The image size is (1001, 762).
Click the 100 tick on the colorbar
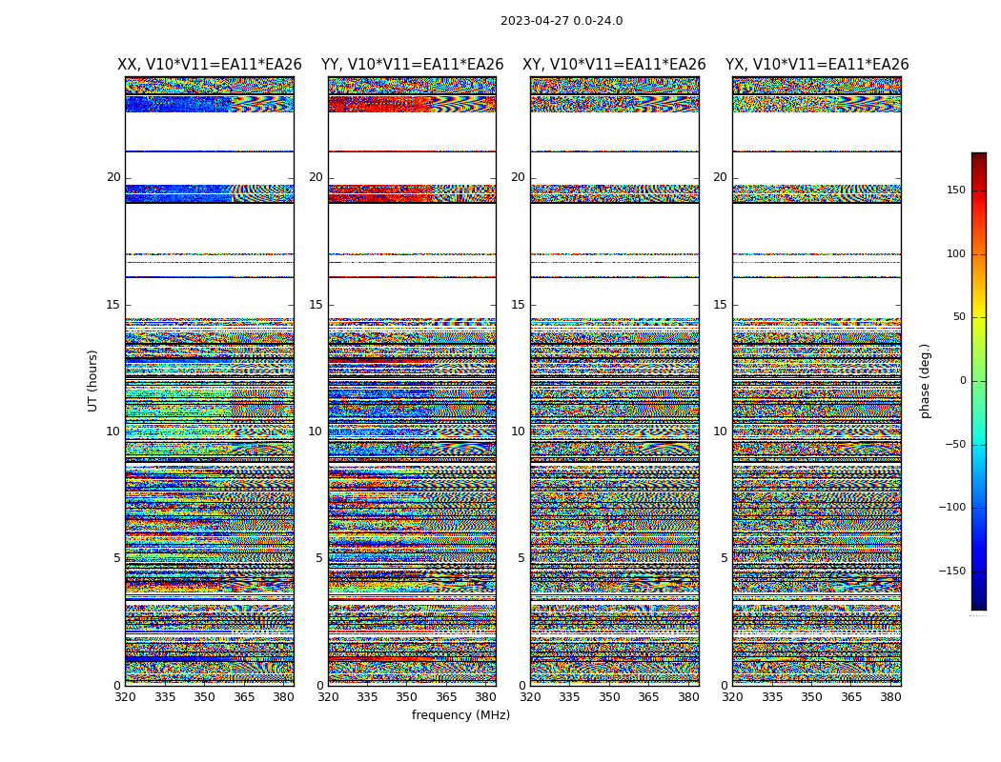click(x=956, y=253)
